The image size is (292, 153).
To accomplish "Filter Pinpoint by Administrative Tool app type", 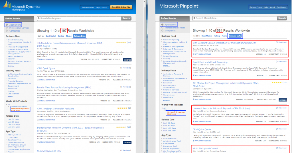I will [172, 141].
